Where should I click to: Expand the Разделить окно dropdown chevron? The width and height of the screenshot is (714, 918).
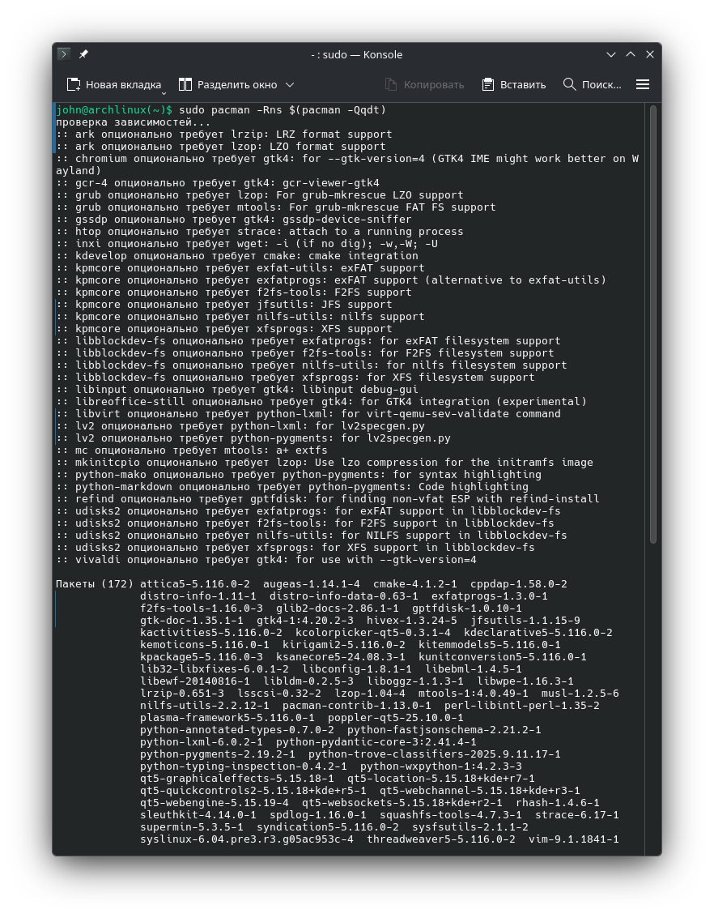290,85
